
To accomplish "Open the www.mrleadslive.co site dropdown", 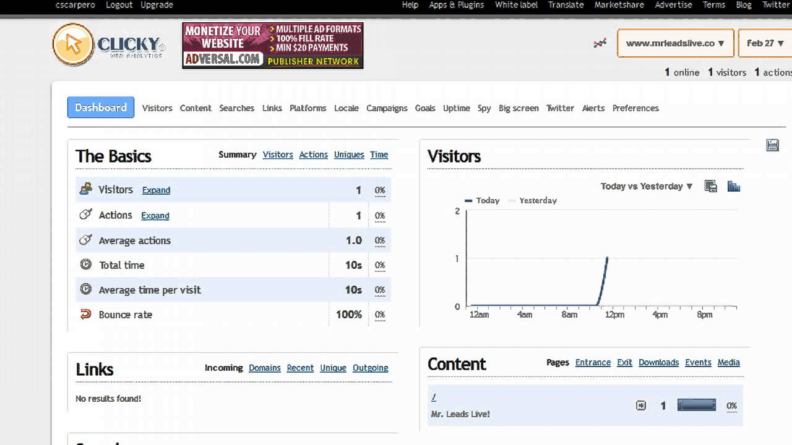I will (676, 43).
